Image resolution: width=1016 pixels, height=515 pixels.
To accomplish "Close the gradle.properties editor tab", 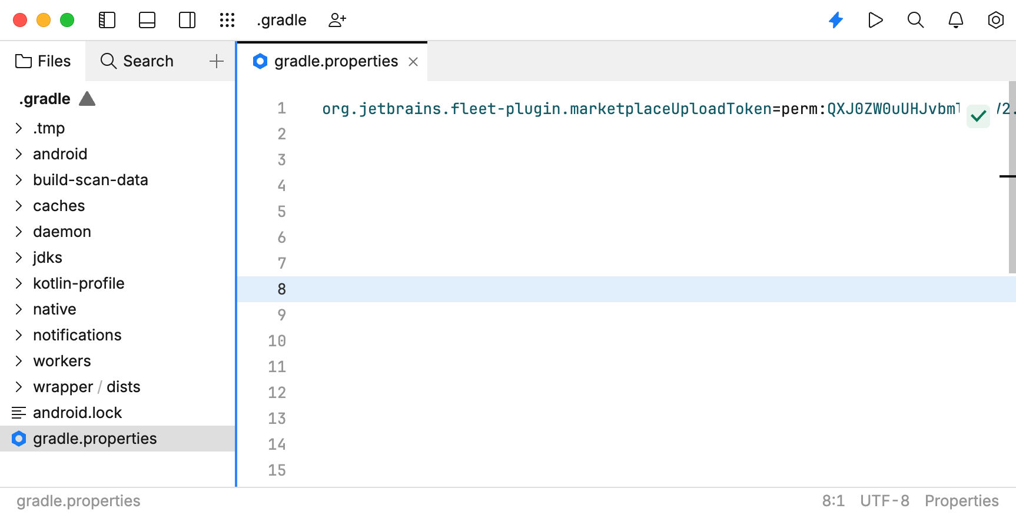I will pos(413,62).
